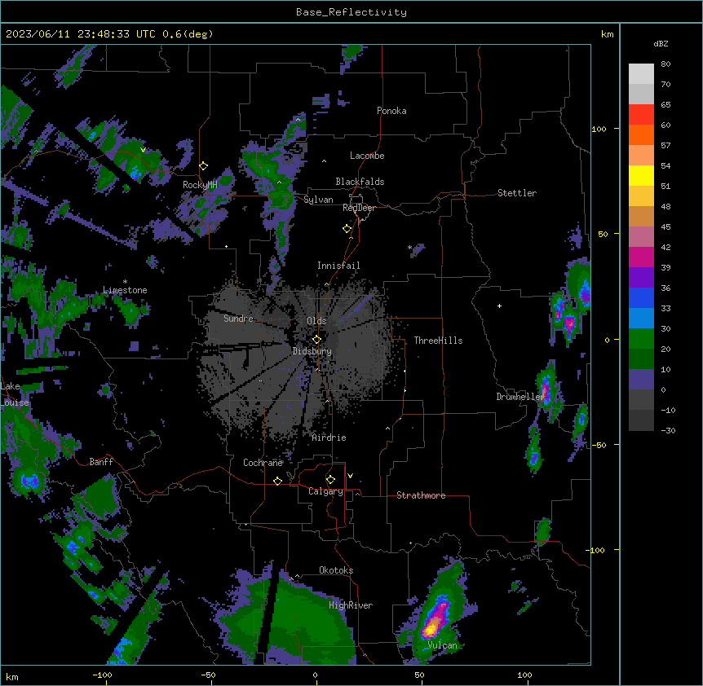Click the Airdrie label
The image size is (703, 686).
(x=329, y=438)
